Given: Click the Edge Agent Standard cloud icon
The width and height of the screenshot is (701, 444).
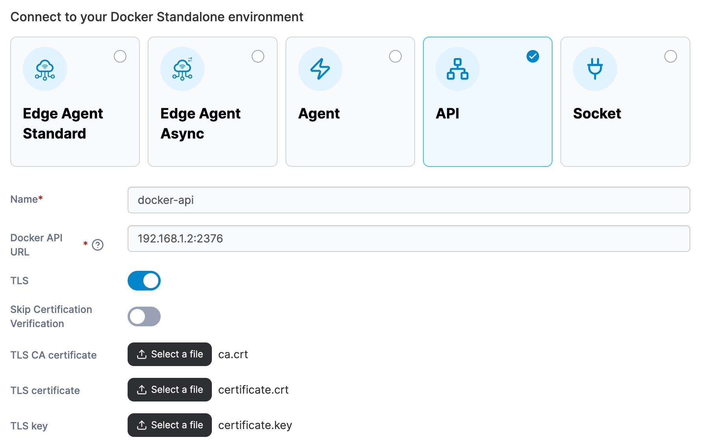Looking at the screenshot, I should [45, 69].
